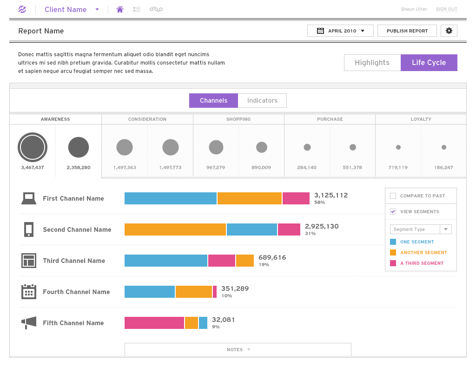Screen dimensions: 476x367
Task: Uncheck the View Segments checkbox
Action: tap(393, 211)
